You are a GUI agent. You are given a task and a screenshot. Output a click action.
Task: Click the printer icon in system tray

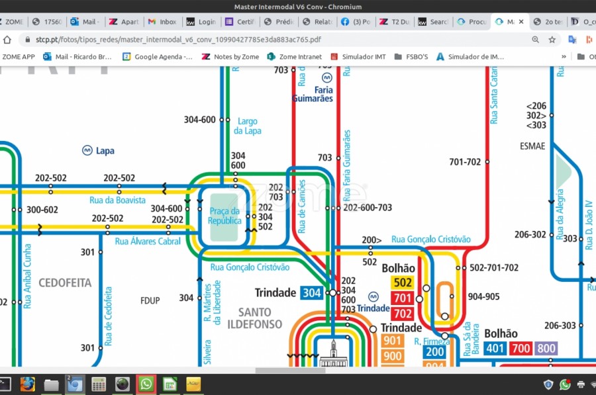(x=581, y=384)
